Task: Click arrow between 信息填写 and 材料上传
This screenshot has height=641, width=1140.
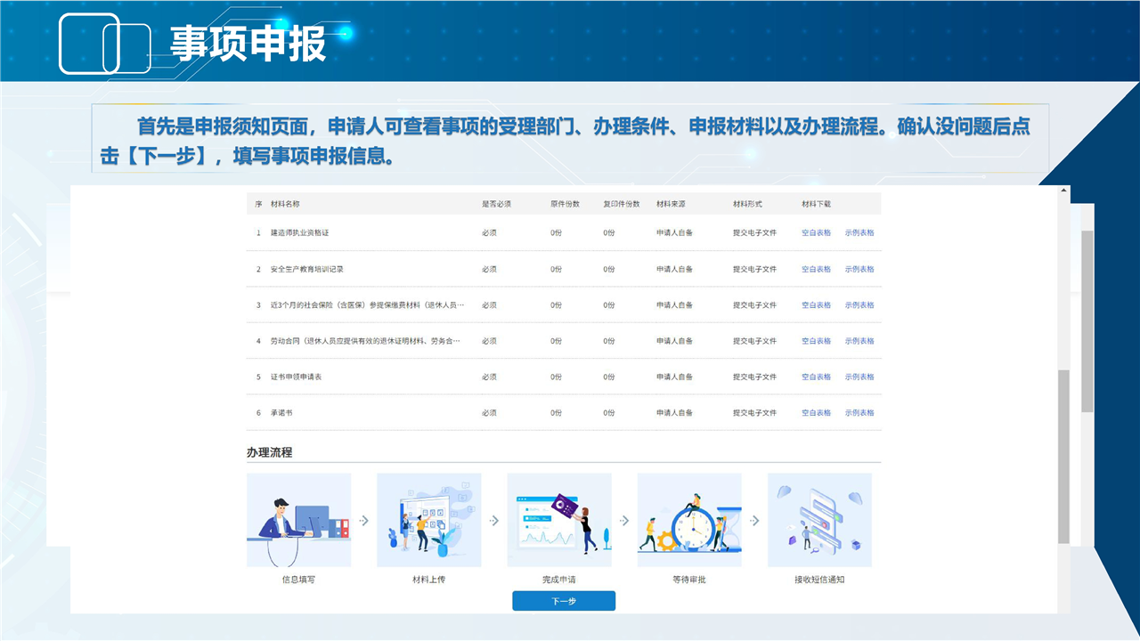Action: pyautogui.click(x=363, y=521)
